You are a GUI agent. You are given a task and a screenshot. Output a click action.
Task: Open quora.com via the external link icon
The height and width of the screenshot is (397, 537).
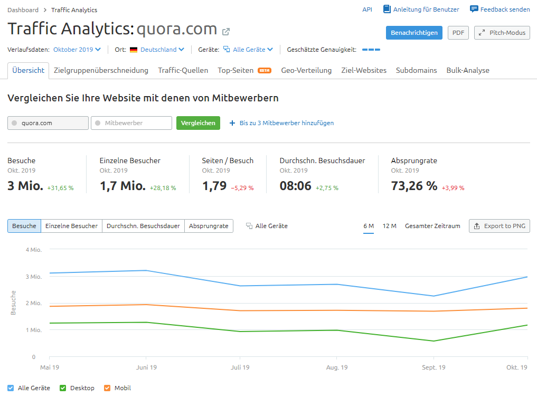226,32
